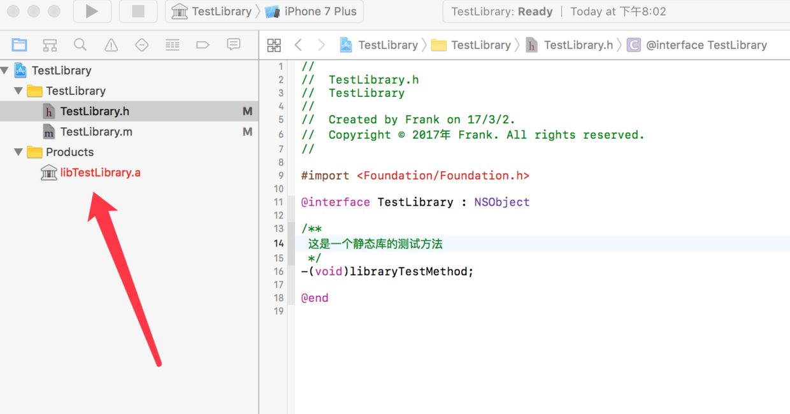Image resolution: width=790 pixels, height=414 pixels.
Task: Open the Symbol navigator
Action: point(50,45)
